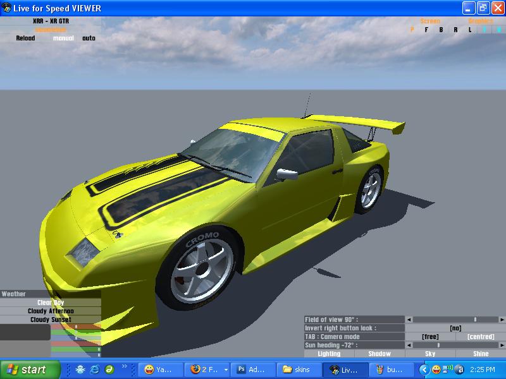The width and height of the screenshot is (506, 379).
Task: Decrease sun heading with left arrow
Action: tap(409, 345)
